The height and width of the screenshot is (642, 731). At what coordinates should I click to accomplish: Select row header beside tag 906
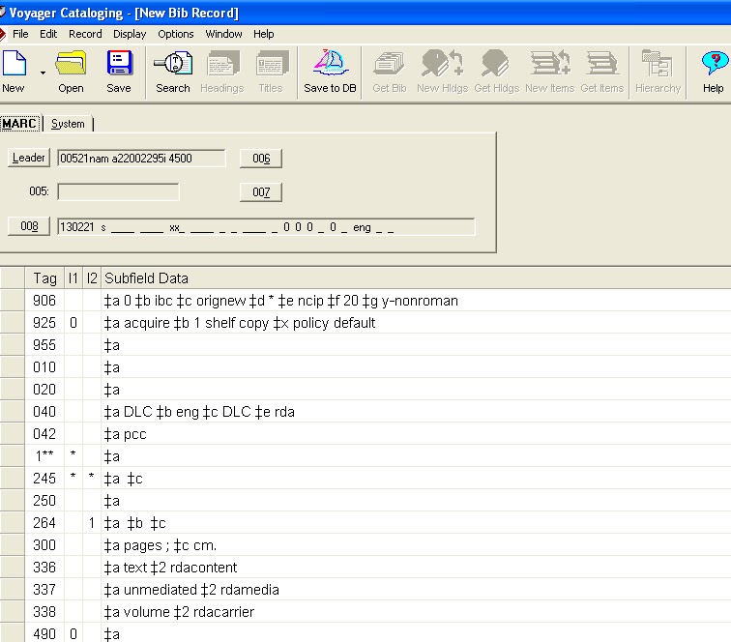click(x=13, y=301)
